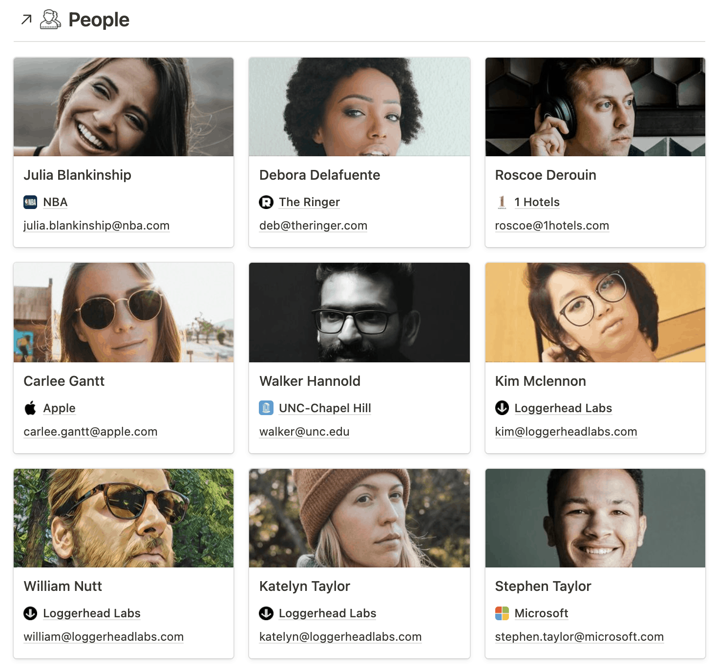Open walker@unc.edu email link
Screen dimensions: 716x671
[x=304, y=432]
